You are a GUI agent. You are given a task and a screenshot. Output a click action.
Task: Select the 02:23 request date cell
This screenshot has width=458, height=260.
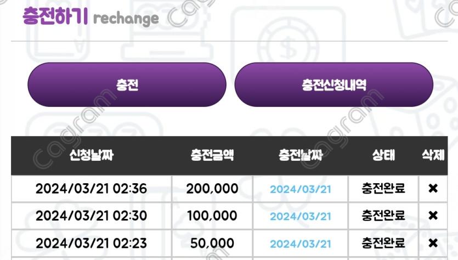pyautogui.click(x=92, y=243)
